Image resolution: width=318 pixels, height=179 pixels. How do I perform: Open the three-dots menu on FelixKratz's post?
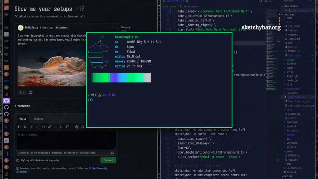pyautogui.click(x=112, y=27)
